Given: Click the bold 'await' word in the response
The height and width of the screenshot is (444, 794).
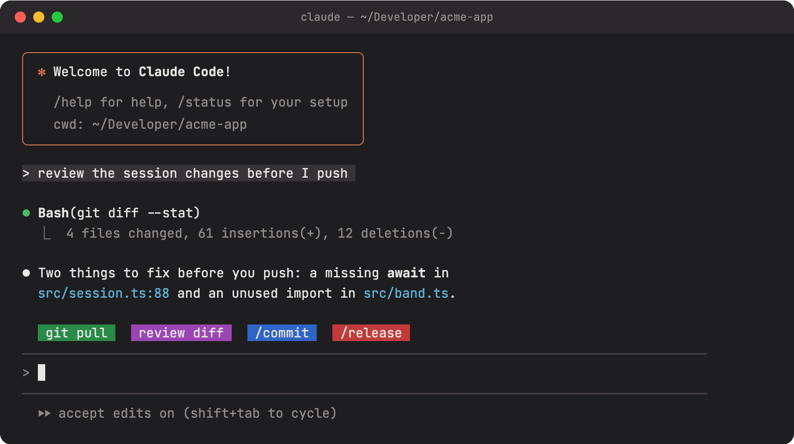Looking at the screenshot, I should (406, 273).
